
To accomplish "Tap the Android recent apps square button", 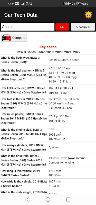I will coord(68,199).
